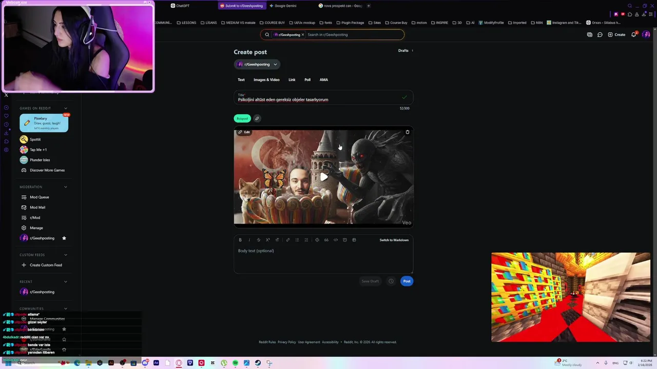Click Edit on the video thumbnail
657x369 pixels.
pyautogui.click(x=244, y=132)
